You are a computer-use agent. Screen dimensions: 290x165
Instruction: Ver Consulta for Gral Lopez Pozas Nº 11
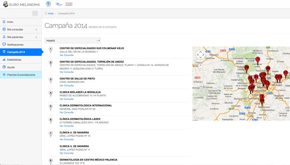point(66,153)
